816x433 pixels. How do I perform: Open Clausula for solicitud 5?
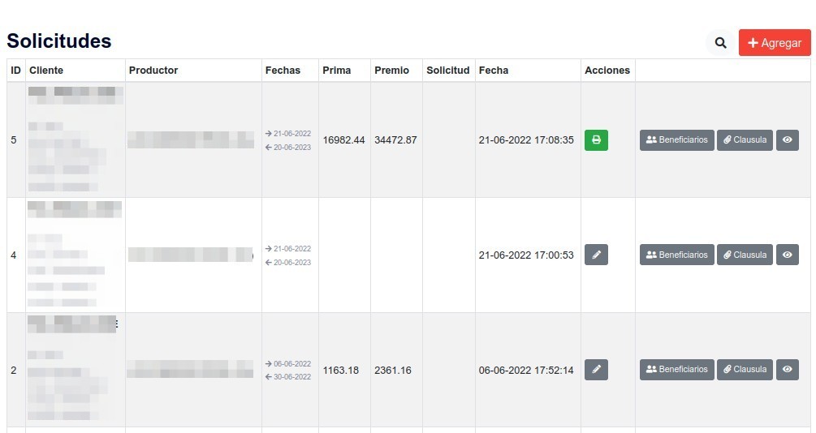coord(745,140)
